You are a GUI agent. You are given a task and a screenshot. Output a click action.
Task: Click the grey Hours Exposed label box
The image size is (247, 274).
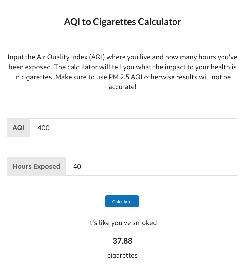[36, 166]
